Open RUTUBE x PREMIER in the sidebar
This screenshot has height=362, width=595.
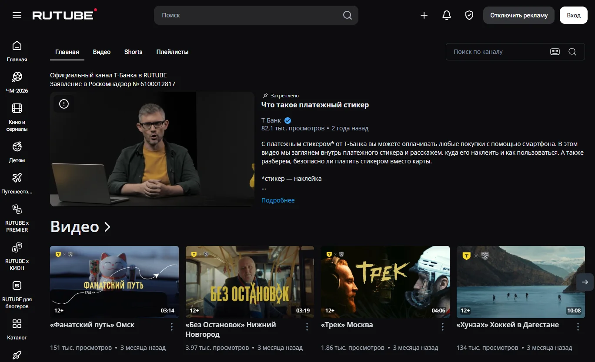click(x=17, y=219)
